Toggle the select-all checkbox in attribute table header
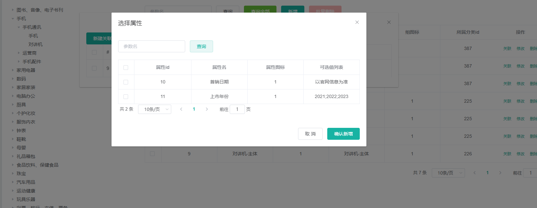The height and width of the screenshot is (208, 537). click(126, 68)
